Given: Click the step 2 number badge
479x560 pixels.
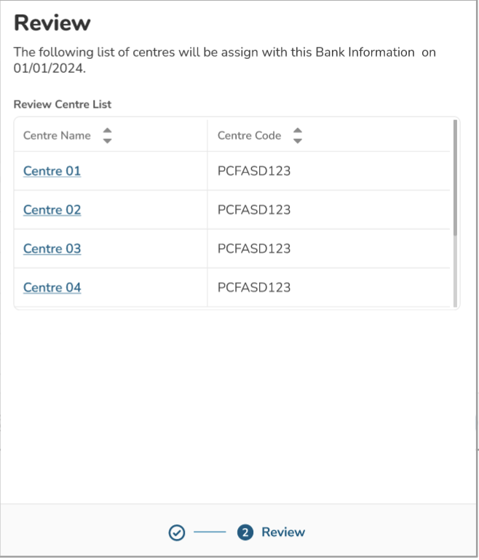Looking at the screenshot, I should (245, 532).
